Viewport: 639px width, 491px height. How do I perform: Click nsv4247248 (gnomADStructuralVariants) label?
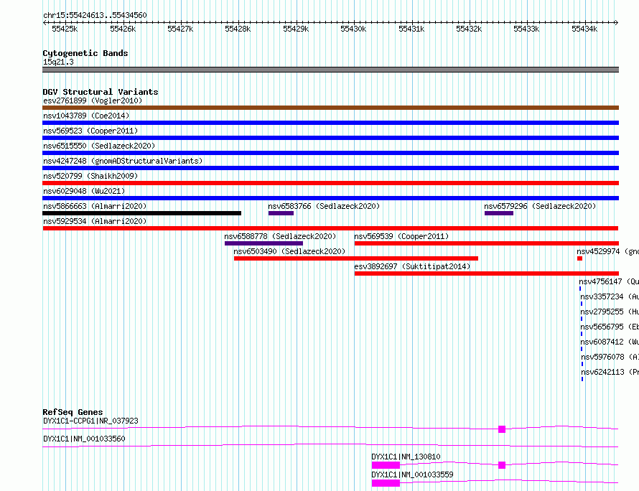[123, 161]
